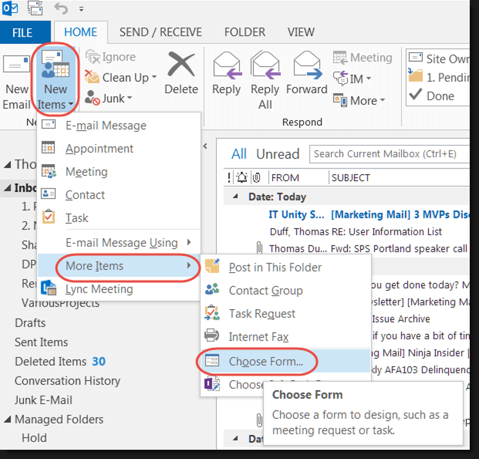Sort by the FROM column header

point(285,178)
